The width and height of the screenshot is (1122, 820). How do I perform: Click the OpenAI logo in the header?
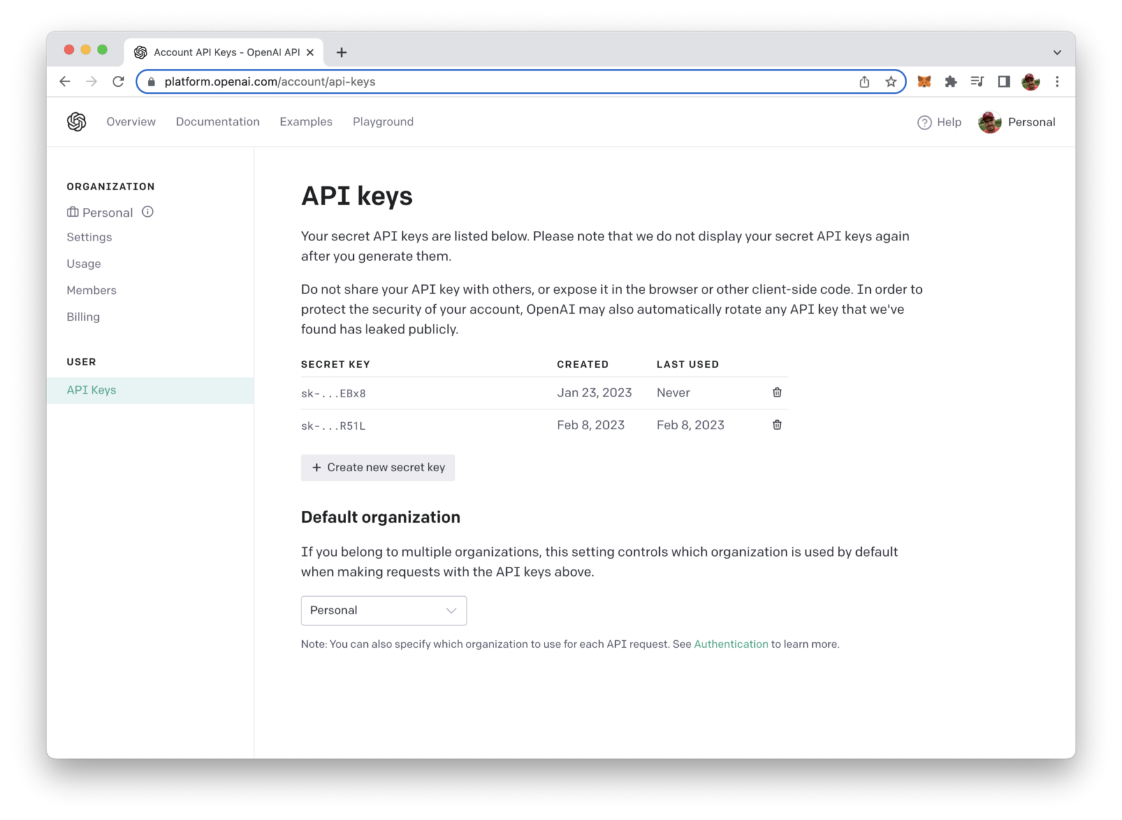[x=76, y=121]
